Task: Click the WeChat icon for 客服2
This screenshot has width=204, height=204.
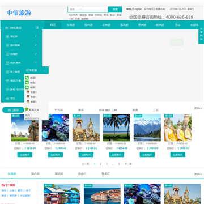Action: (27, 83)
